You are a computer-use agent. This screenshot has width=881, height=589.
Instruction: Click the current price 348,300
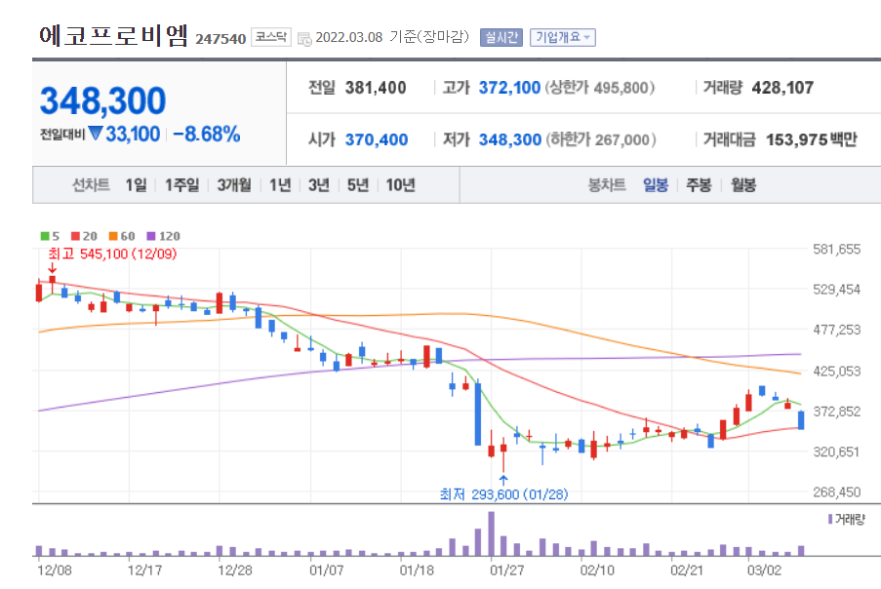pos(102,100)
